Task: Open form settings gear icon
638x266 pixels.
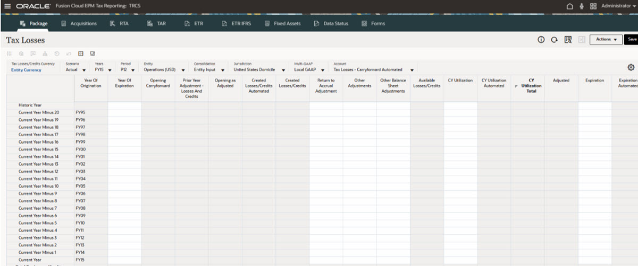Action: [x=631, y=67]
